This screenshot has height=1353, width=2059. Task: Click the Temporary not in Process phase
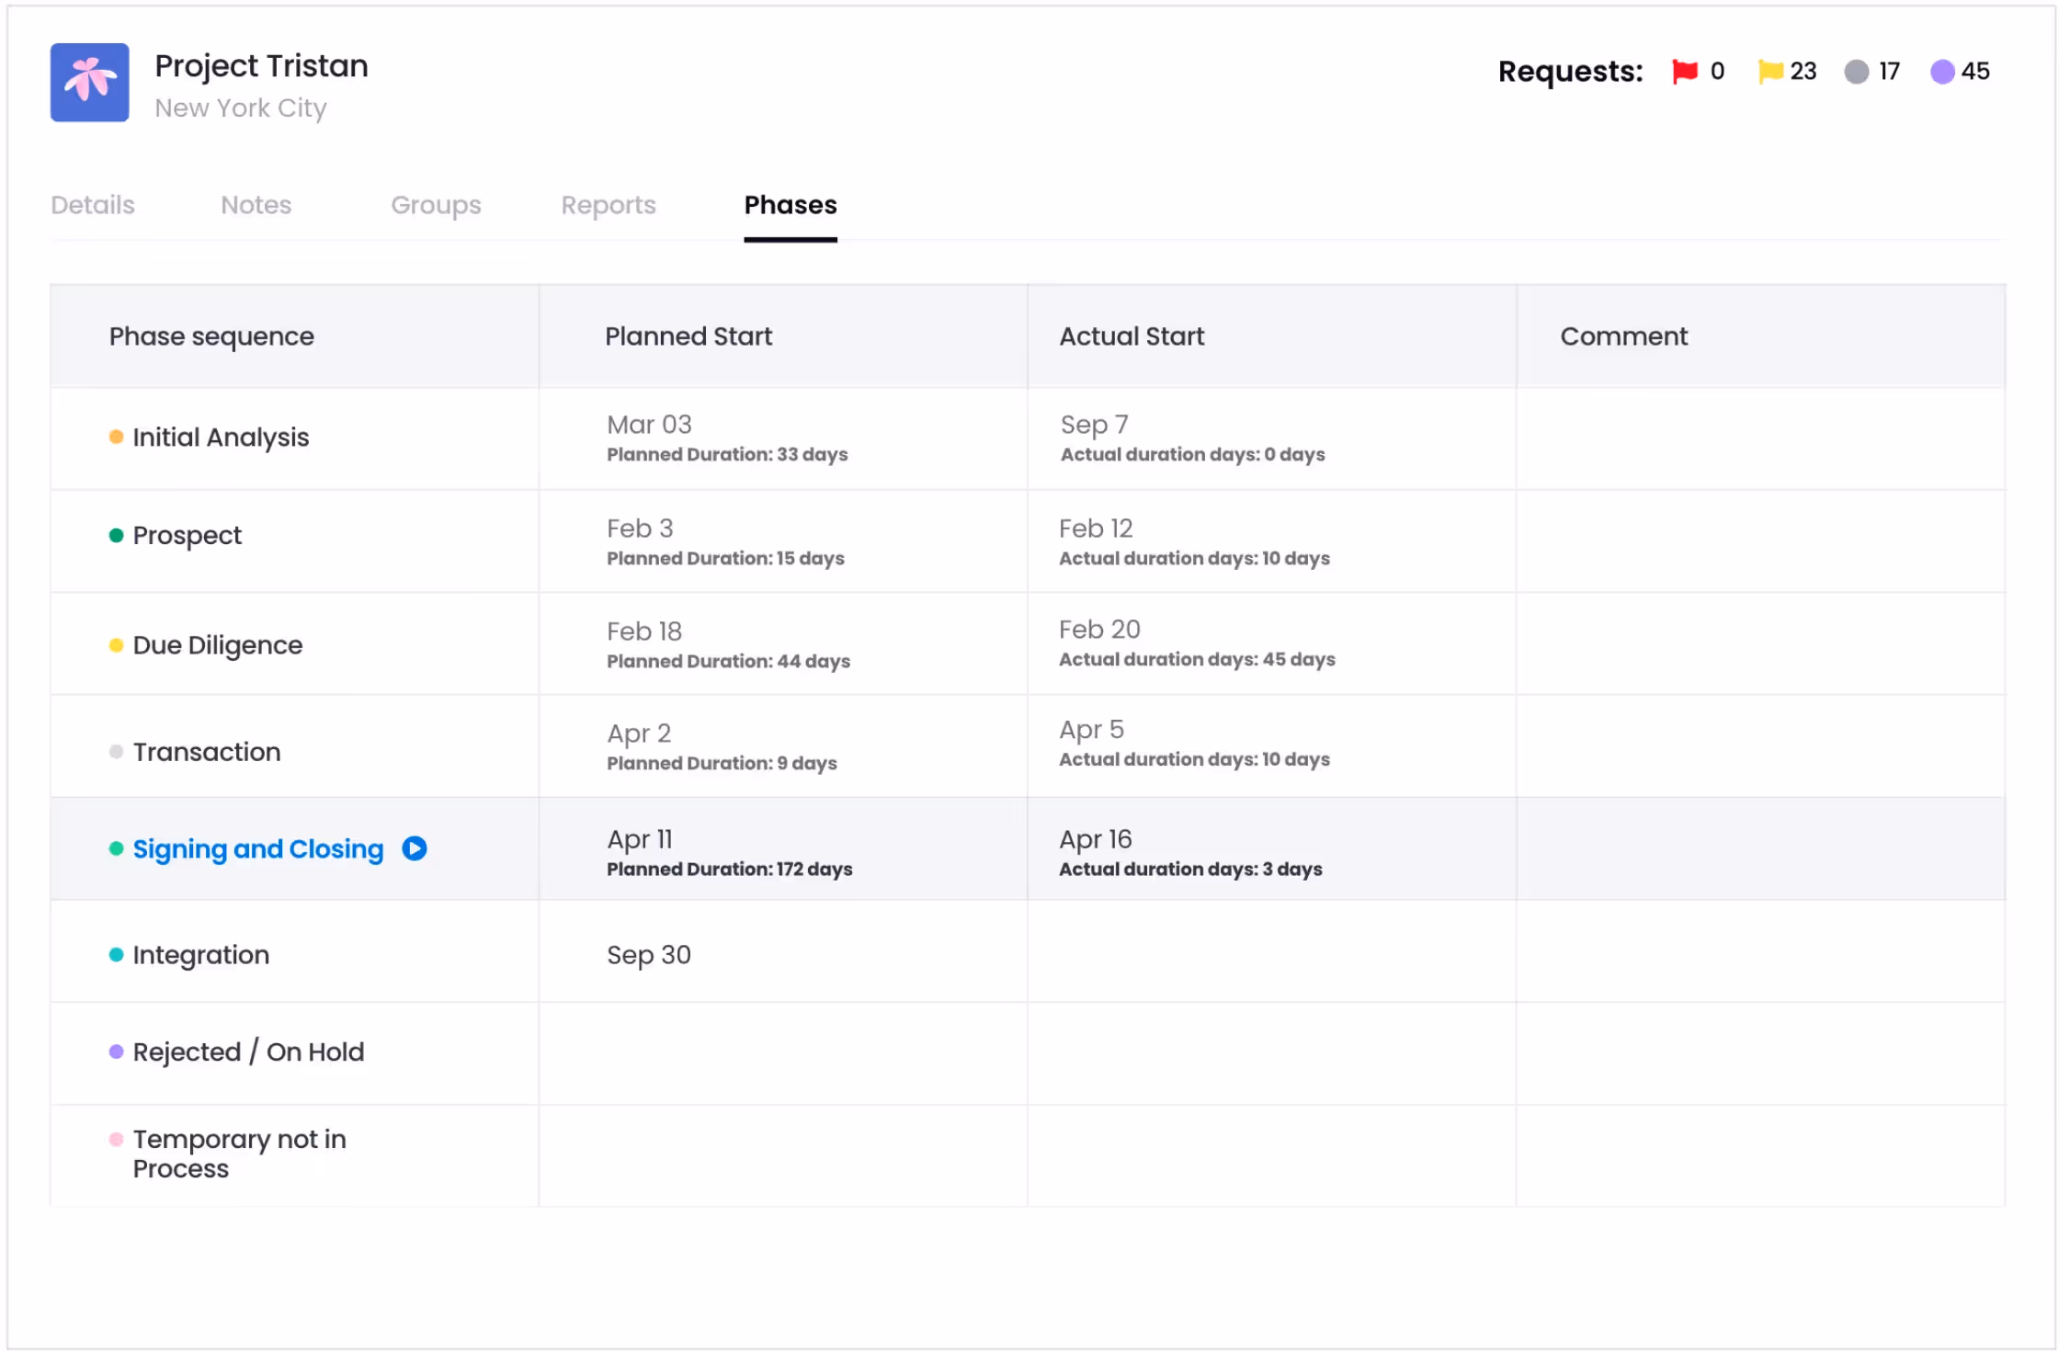(239, 1154)
